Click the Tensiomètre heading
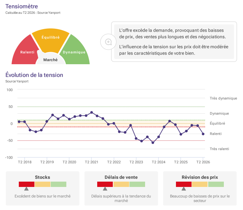Image resolution: width=243 pixels, height=210 pixels. coord(22,6)
